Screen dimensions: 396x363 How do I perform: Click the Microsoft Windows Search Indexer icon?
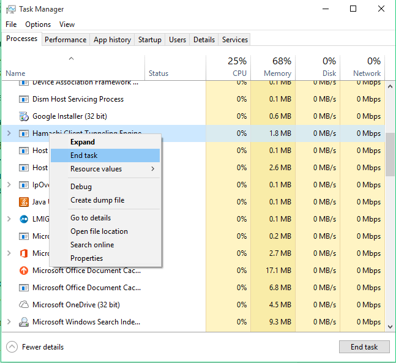click(x=24, y=322)
